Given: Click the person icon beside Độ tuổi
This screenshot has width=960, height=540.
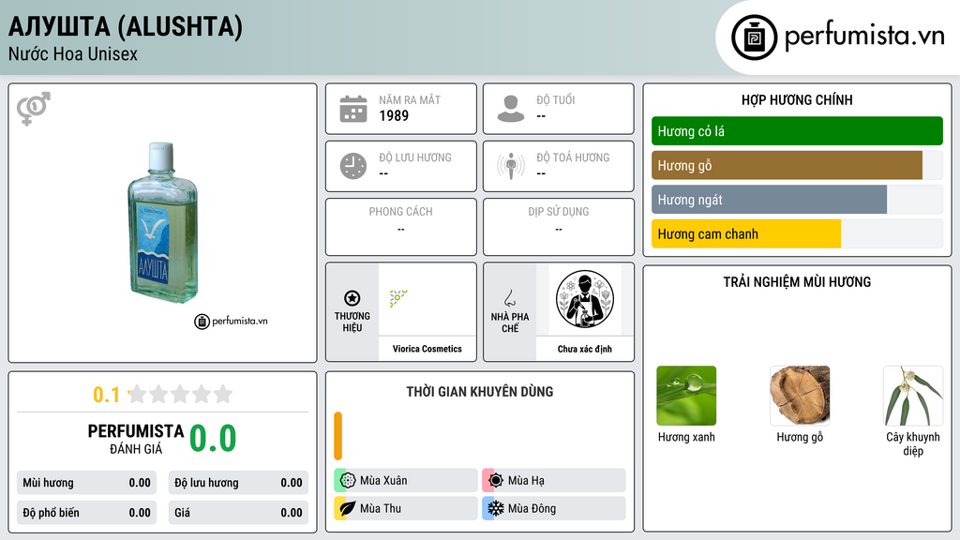Looking at the screenshot, I should coord(511,109).
